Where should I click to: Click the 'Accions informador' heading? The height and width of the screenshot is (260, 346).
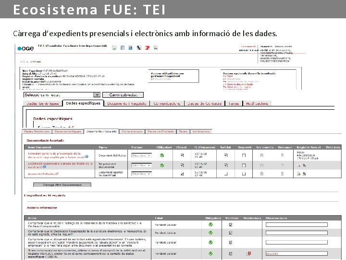pos(42,208)
